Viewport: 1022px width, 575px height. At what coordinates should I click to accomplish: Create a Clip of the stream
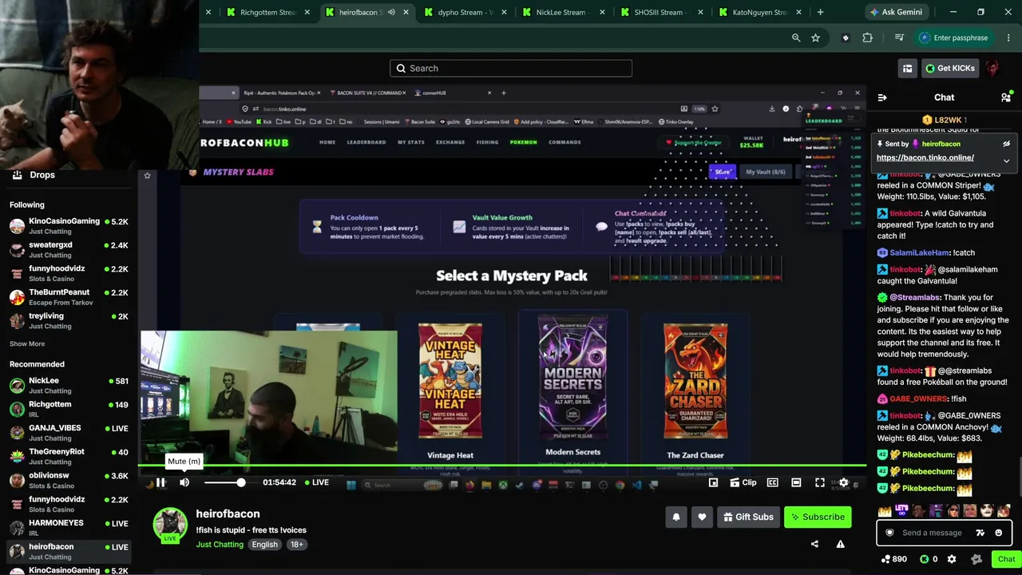click(743, 482)
